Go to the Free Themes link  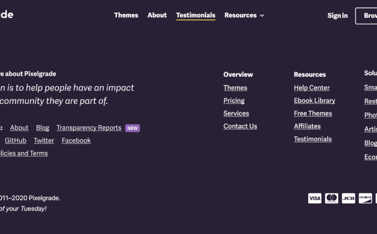pos(313,113)
